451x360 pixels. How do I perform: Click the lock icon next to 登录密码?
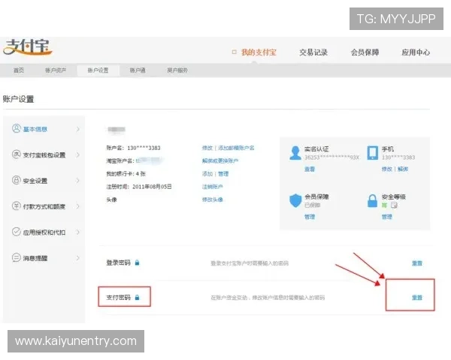click(138, 262)
